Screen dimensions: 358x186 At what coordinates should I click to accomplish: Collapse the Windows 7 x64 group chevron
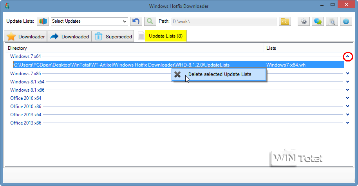[348, 56]
